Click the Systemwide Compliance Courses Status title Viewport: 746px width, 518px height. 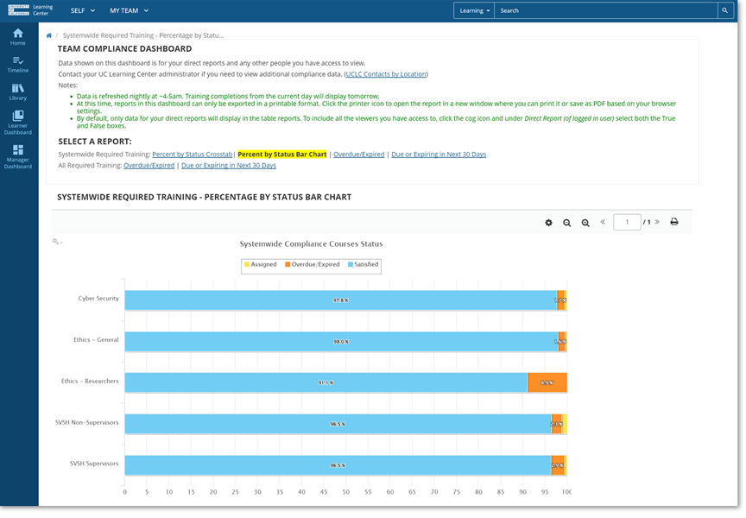(x=311, y=244)
